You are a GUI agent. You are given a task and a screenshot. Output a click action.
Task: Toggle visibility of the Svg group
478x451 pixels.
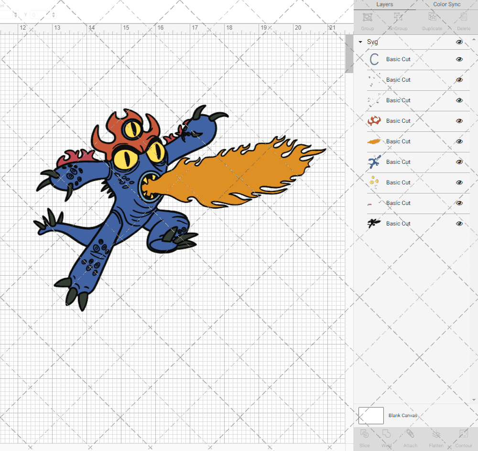click(x=459, y=42)
